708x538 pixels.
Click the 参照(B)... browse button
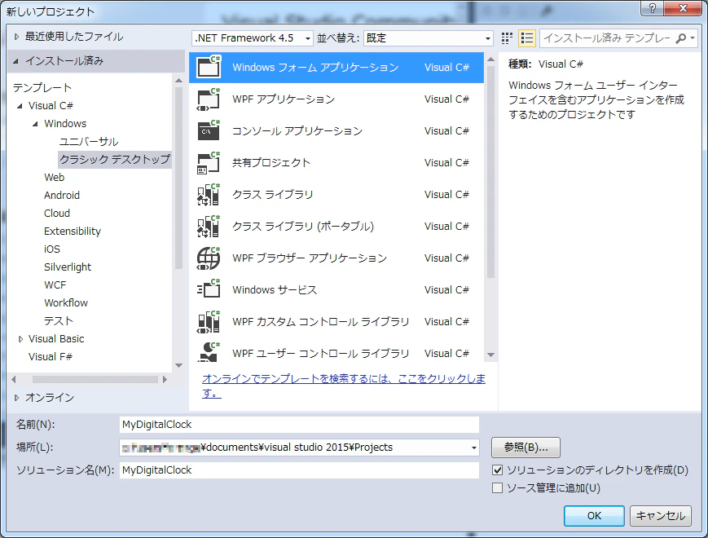click(x=525, y=447)
